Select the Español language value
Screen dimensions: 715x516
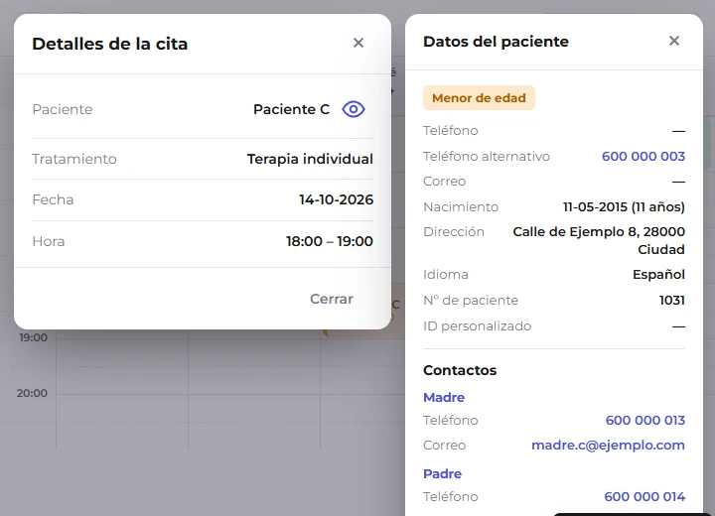coord(658,275)
